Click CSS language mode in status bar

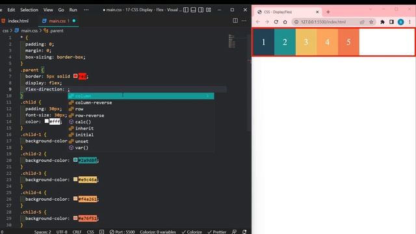point(90,232)
